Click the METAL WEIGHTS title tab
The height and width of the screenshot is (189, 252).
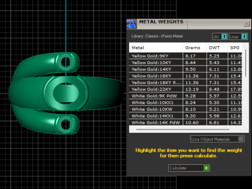[x=161, y=22]
